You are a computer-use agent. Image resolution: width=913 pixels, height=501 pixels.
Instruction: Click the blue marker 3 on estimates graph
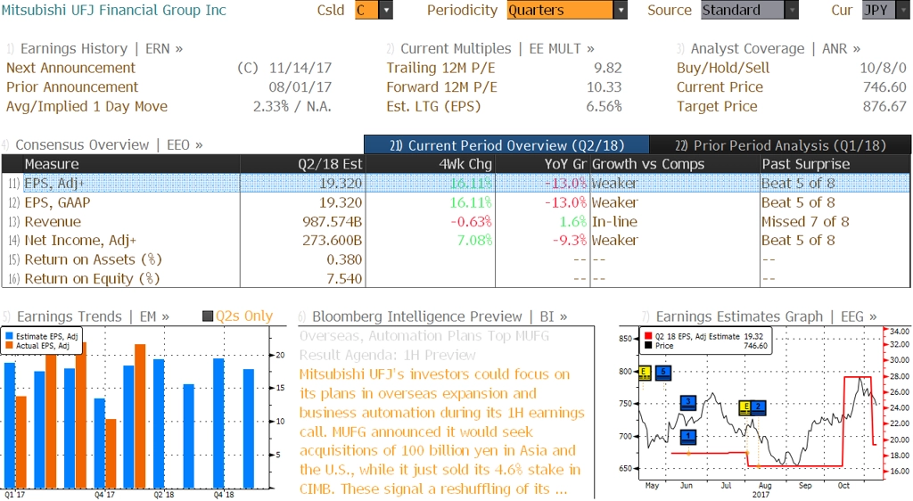(688, 403)
